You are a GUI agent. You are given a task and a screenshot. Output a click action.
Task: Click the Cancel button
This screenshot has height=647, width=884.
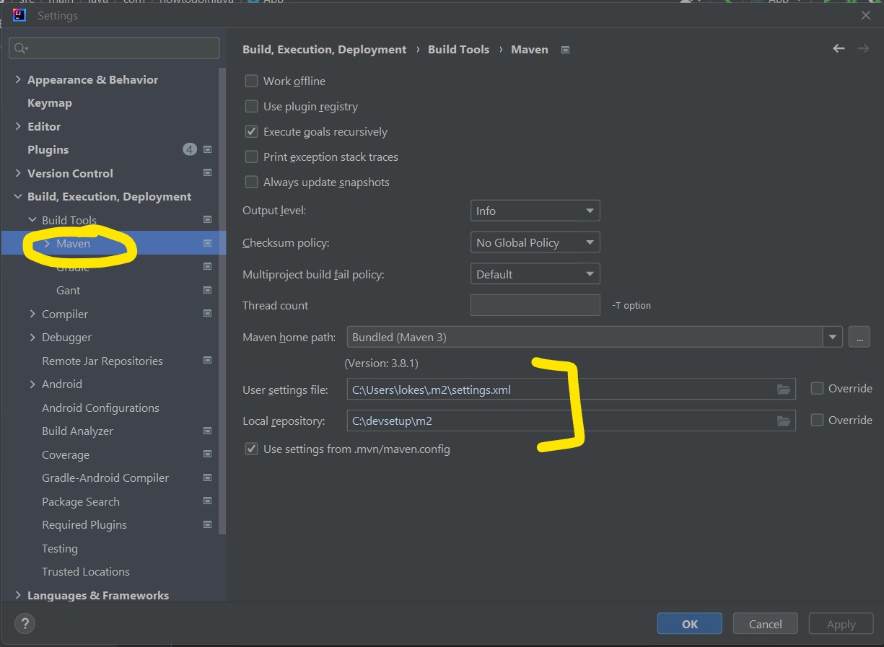point(765,623)
